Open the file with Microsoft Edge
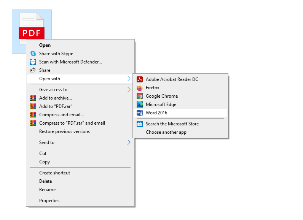The width and height of the screenshot is (303, 220). 180,104
